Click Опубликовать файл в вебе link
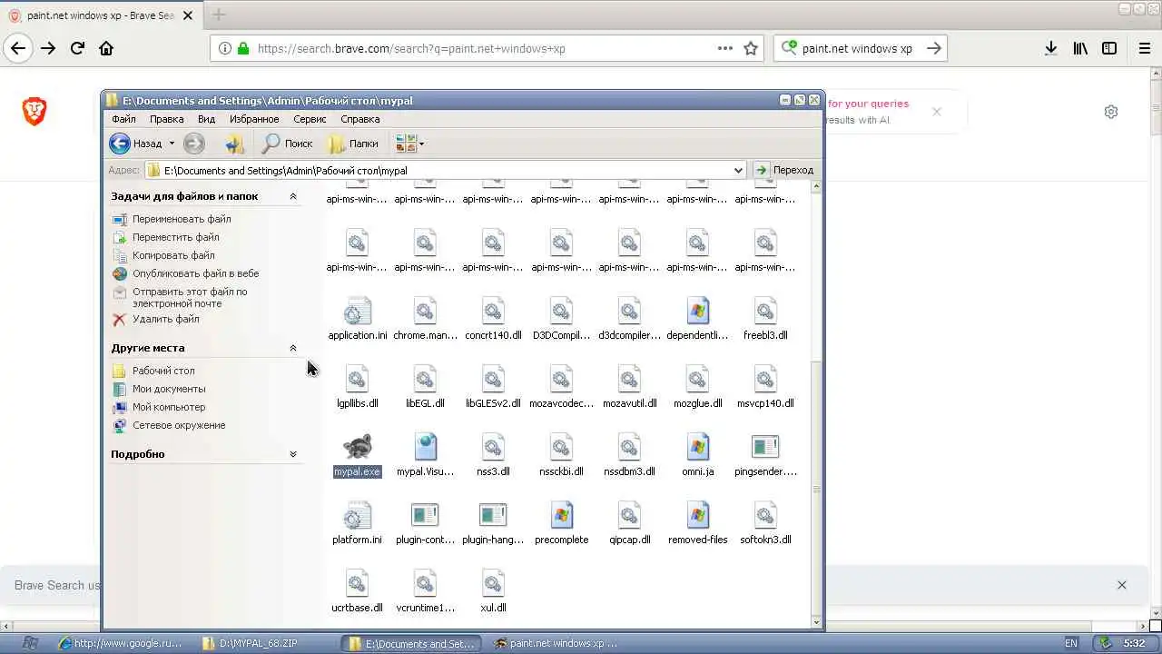 (195, 273)
